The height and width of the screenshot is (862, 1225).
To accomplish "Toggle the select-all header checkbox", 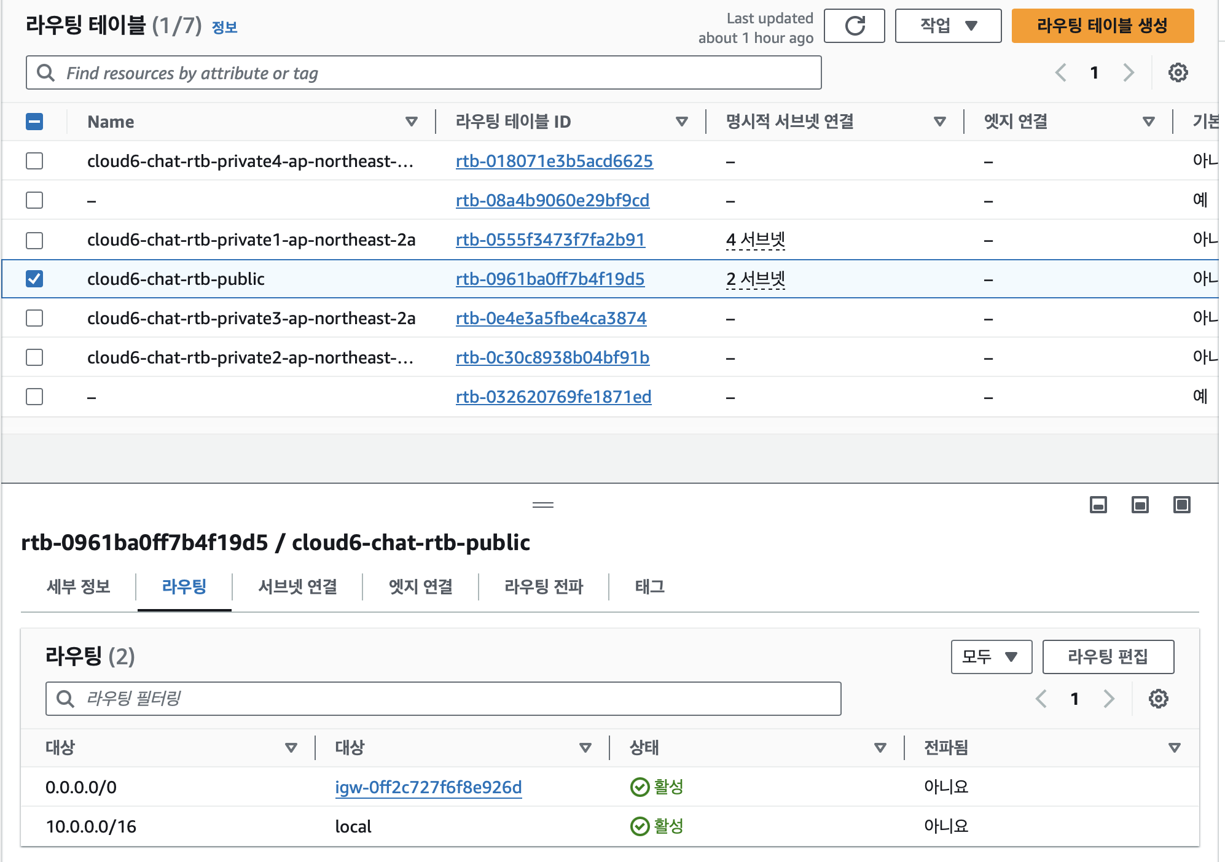I will 34,122.
